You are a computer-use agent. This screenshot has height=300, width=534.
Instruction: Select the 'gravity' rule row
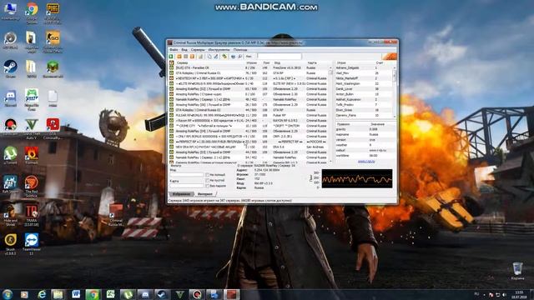[x=365, y=129]
